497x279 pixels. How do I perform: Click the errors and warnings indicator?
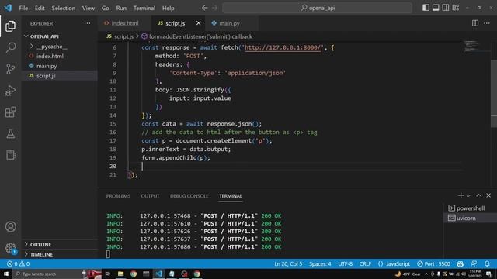coord(19,263)
